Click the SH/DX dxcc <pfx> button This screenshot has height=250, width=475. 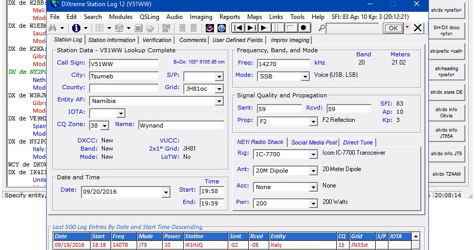[x=446, y=31]
